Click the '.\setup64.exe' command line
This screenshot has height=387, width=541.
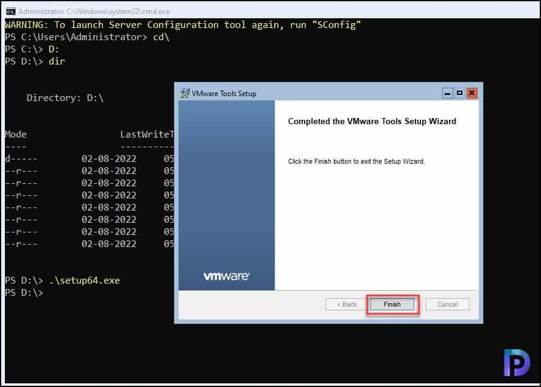click(63, 281)
